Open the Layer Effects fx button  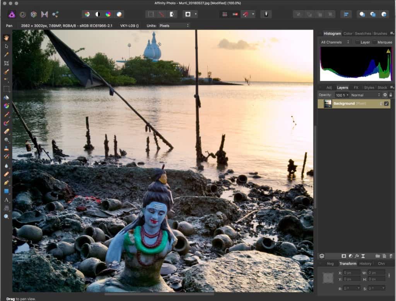coord(357,256)
